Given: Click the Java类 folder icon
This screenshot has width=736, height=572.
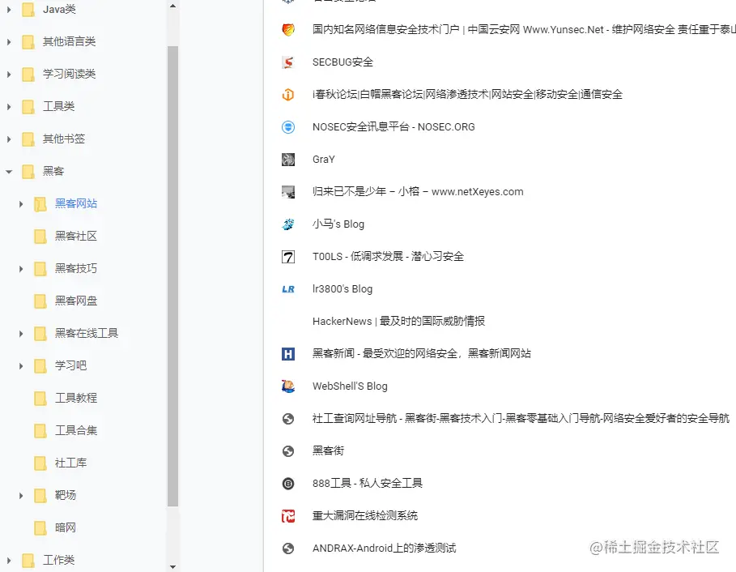Looking at the screenshot, I should pyautogui.click(x=28, y=10).
